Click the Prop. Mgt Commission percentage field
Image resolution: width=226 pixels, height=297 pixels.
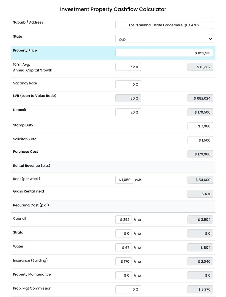pyautogui.click(x=128, y=289)
